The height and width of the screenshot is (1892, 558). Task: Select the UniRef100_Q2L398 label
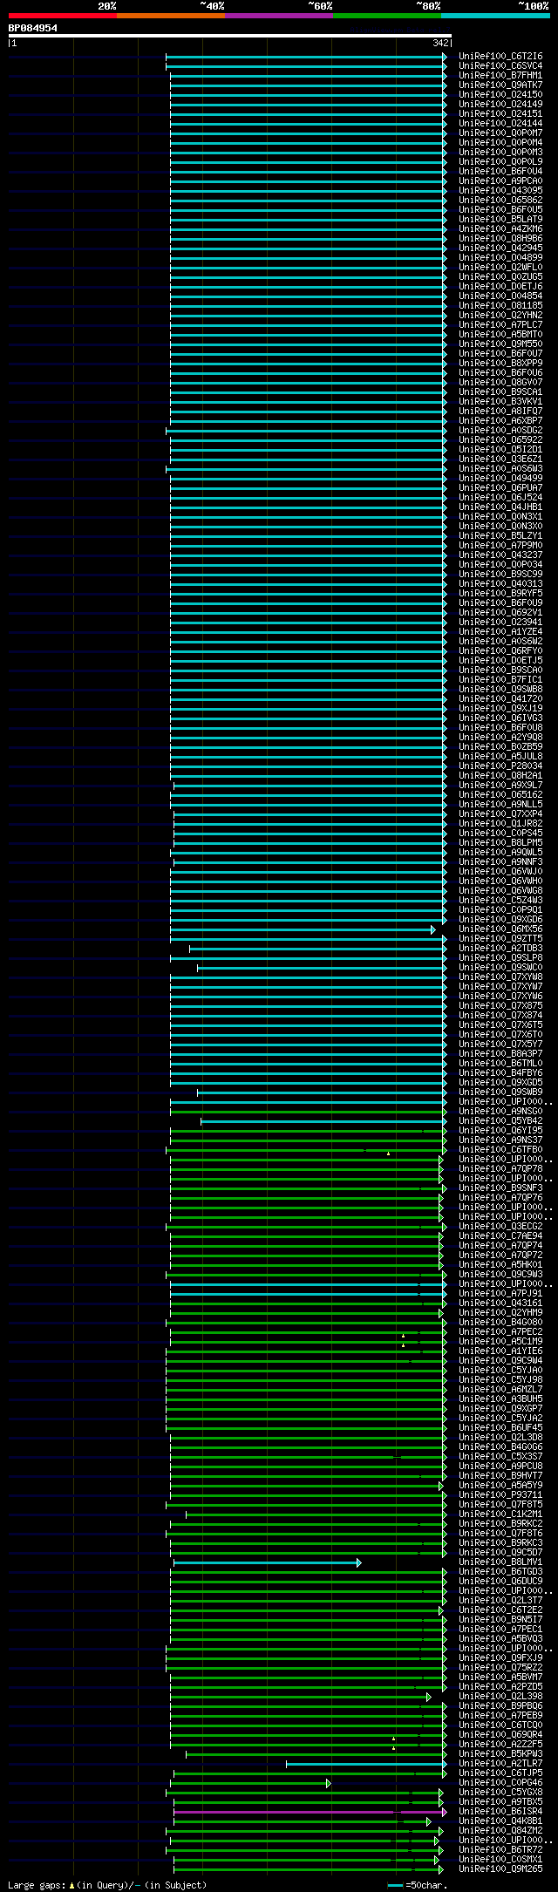click(500, 1697)
